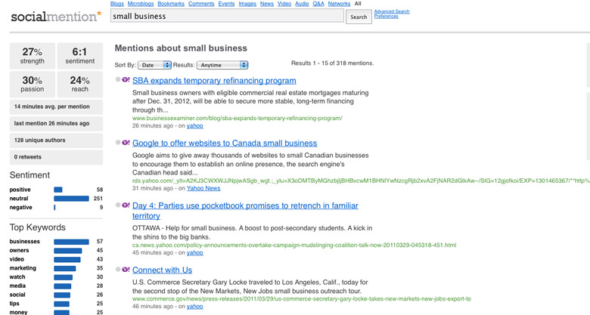Click gray sentiment dot for Connect with Us
Image resolution: width=590 pixels, height=315 pixels.
(x=118, y=269)
